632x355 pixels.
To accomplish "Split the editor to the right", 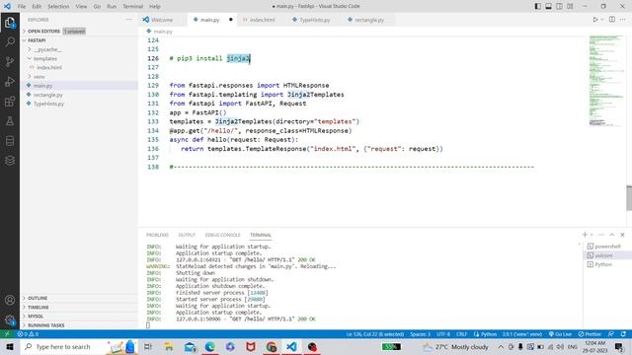I will coord(612,20).
